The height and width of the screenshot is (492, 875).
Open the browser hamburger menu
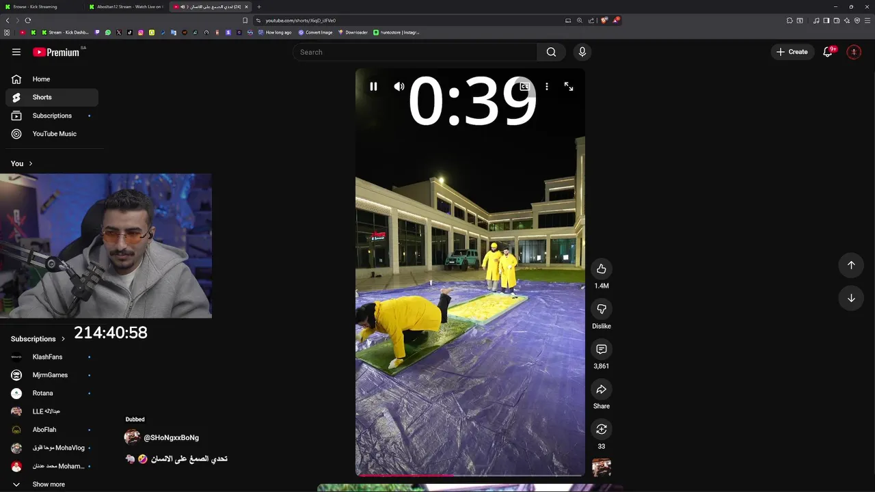pyautogui.click(x=867, y=20)
